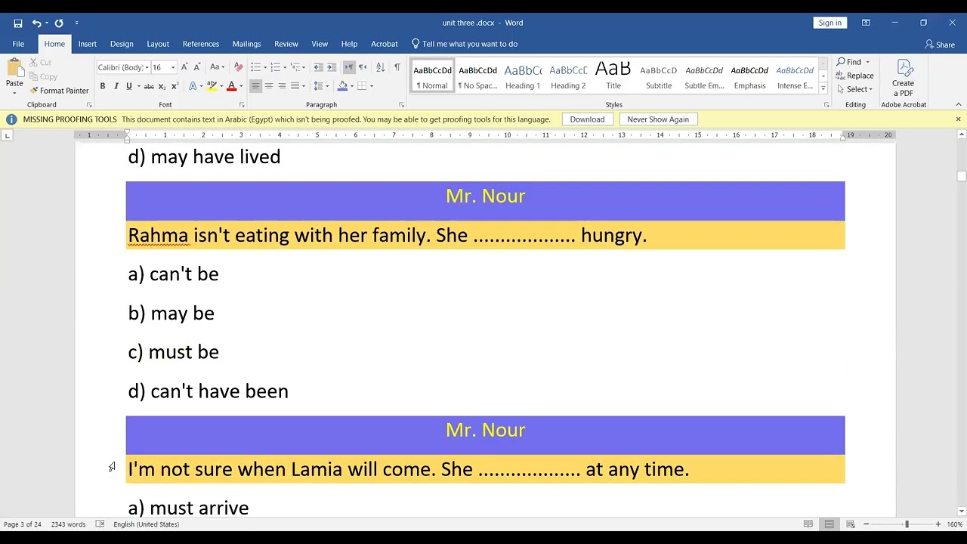Open the Font dialog launcher

242,105
